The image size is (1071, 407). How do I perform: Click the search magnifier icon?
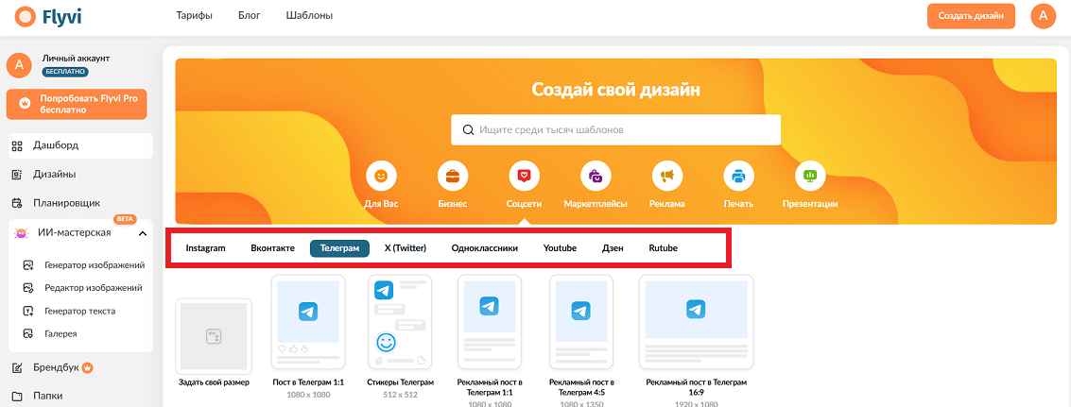point(468,129)
